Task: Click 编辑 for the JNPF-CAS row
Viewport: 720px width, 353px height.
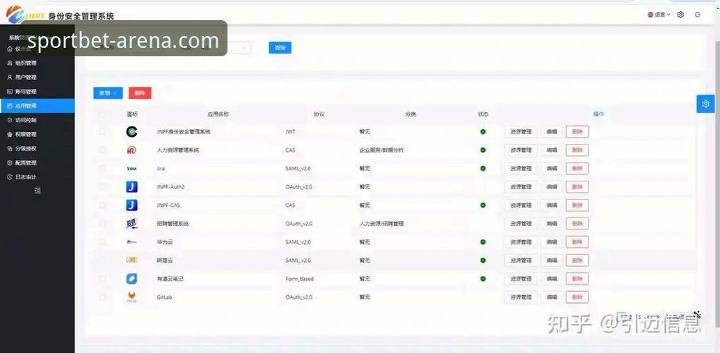Action: (552, 205)
